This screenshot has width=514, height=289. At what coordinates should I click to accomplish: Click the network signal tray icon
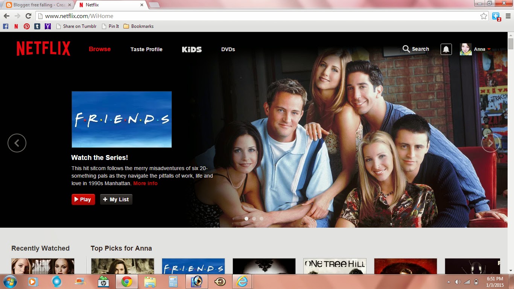[x=467, y=282]
